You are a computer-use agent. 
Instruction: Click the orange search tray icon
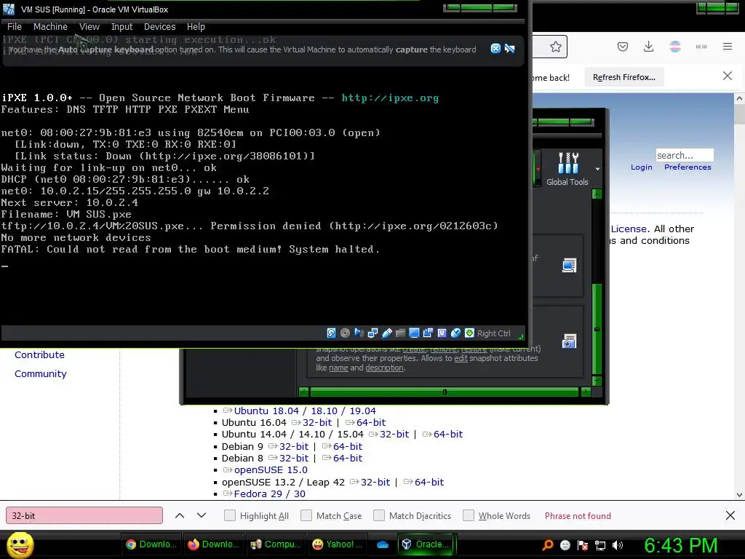pyautogui.click(x=548, y=544)
